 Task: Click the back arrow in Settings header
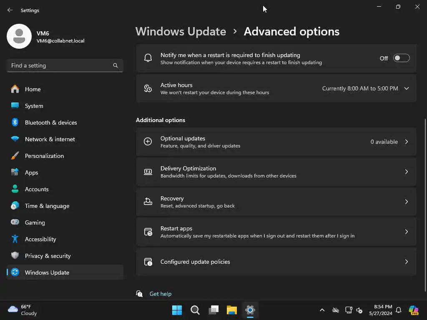click(10, 10)
